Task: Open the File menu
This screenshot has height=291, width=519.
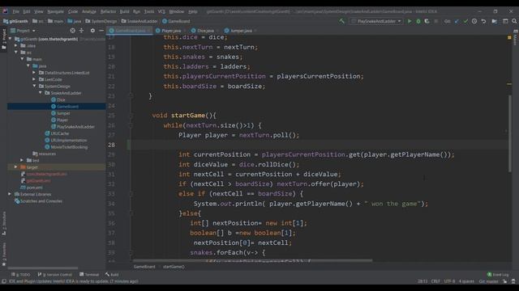Action: pyautogui.click(x=16, y=11)
